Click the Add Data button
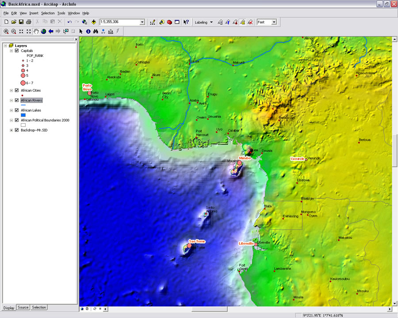The width and height of the screenshot is (398, 318). [x=94, y=22]
